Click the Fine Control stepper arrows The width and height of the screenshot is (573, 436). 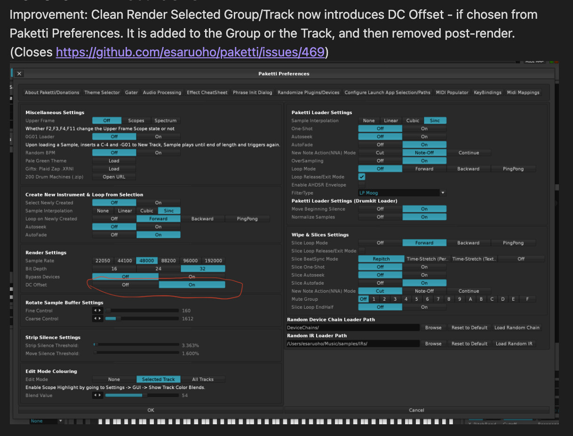[x=97, y=311]
